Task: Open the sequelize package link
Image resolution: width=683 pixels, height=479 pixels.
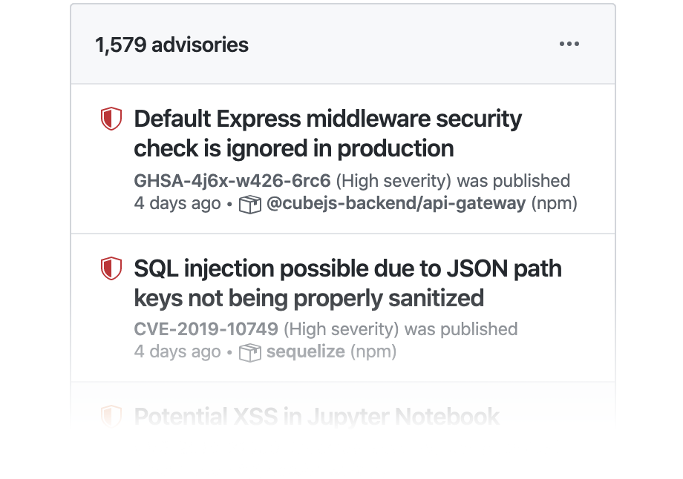Action: [306, 351]
